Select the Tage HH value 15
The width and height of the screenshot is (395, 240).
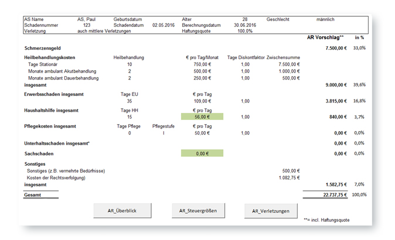coord(129,116)
